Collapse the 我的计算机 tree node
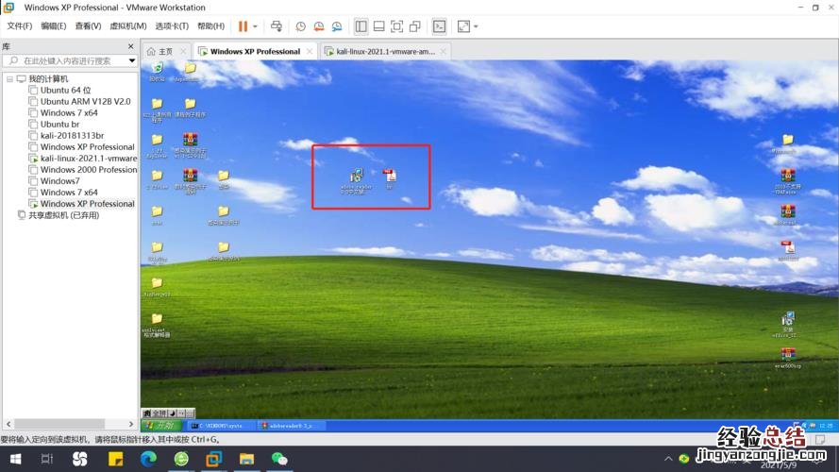Image resolution: width=839 pixels, height=472 pixels. pos(9,78)
